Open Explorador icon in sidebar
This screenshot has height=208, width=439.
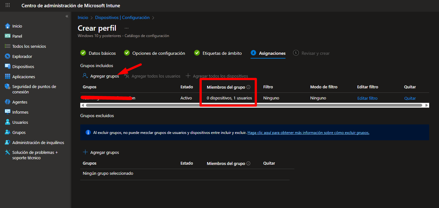tap(8, 56)
